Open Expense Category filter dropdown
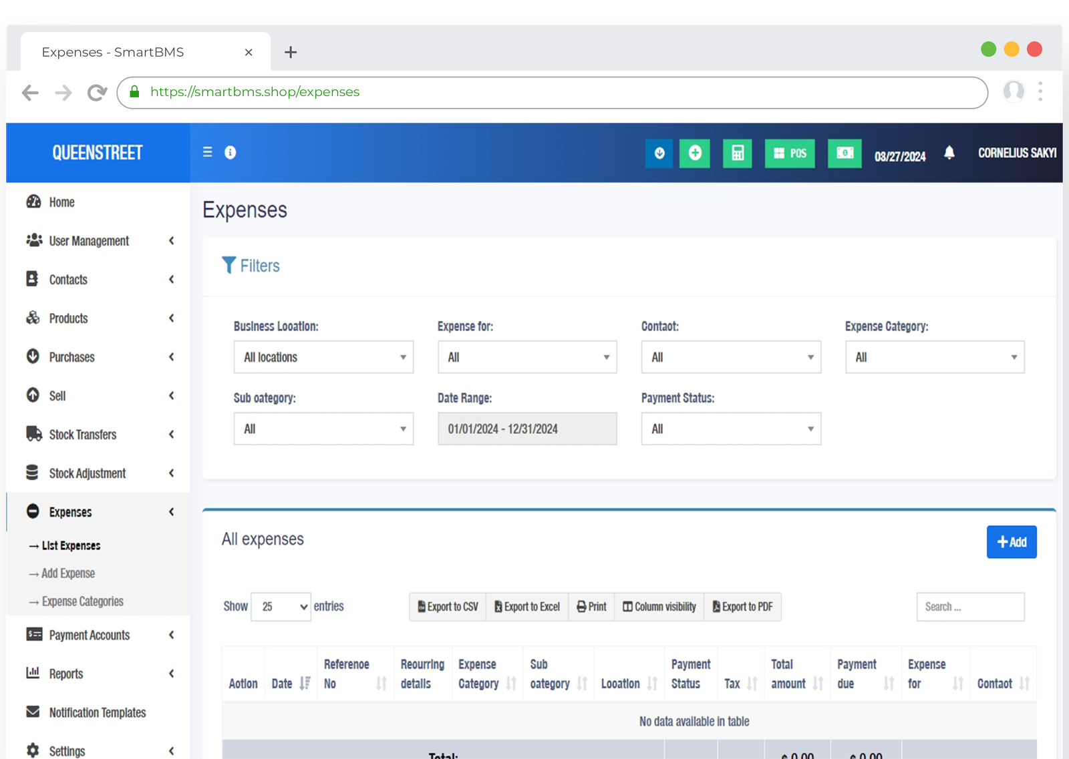Viewport: 1069px width, 759px height. pos(935,357)
